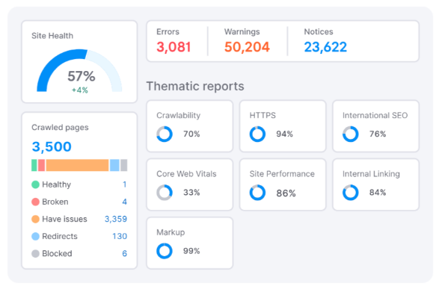
Task: Click the red Broken legend dot
Action: 35,202
